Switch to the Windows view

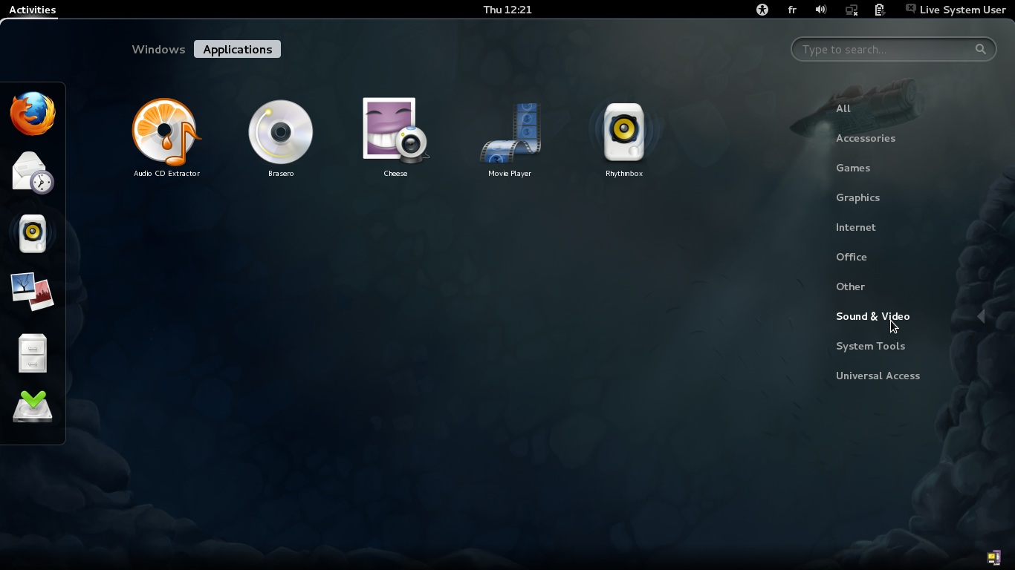[x=158, y=50]
